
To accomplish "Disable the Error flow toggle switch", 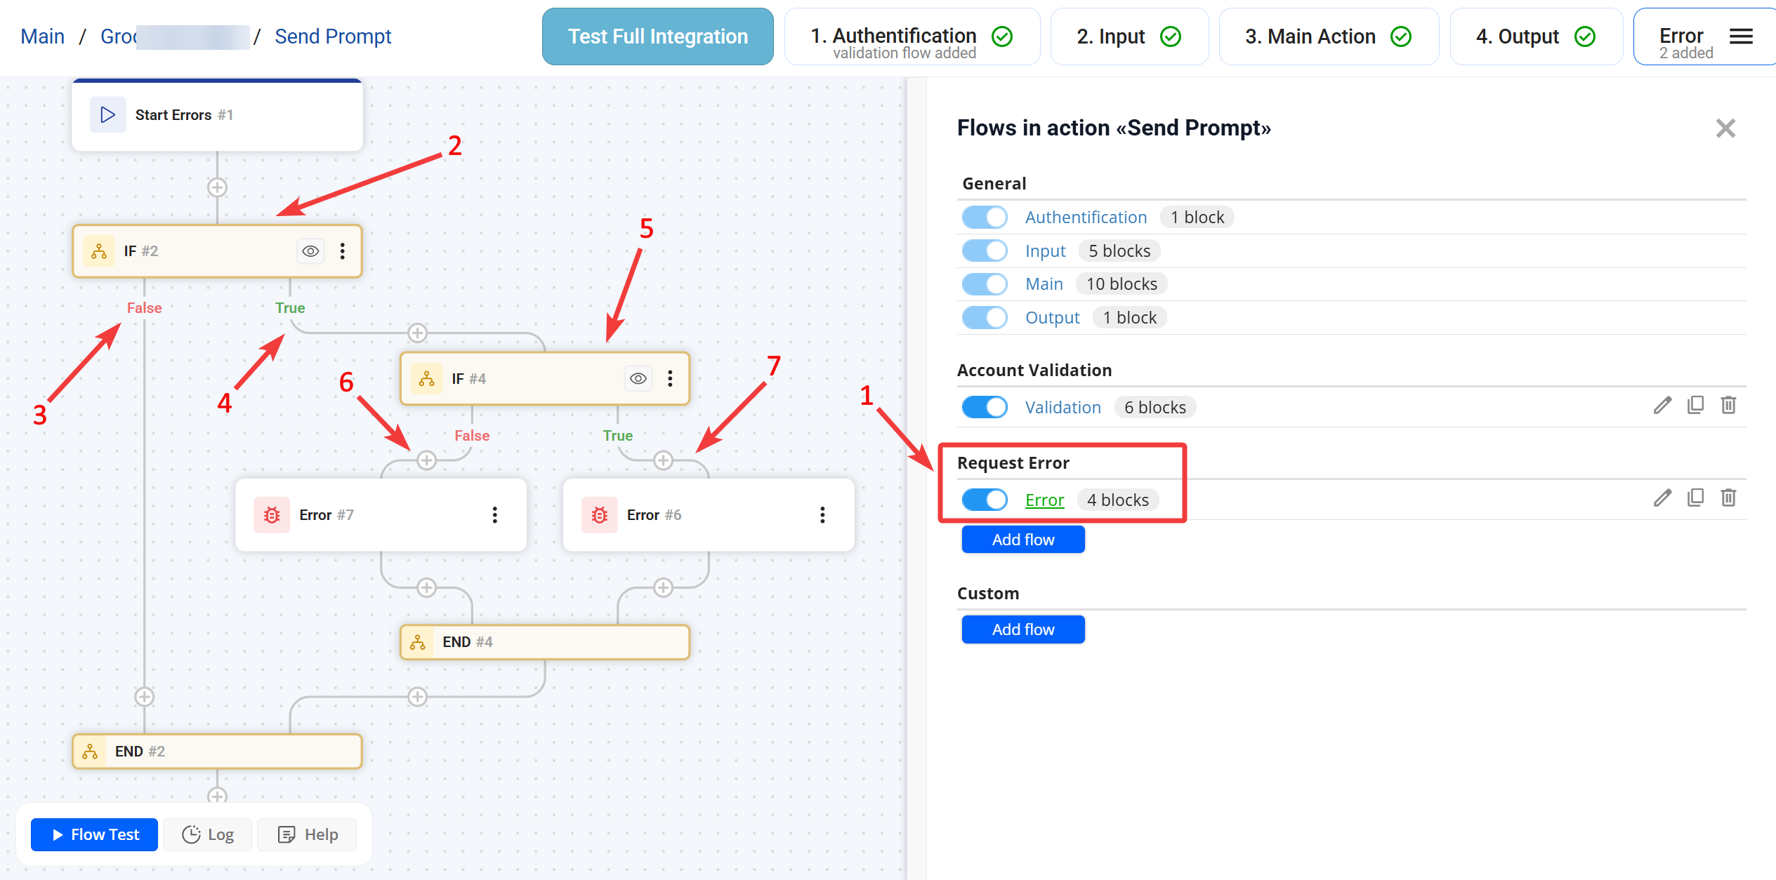I will (x=985, y=500).
